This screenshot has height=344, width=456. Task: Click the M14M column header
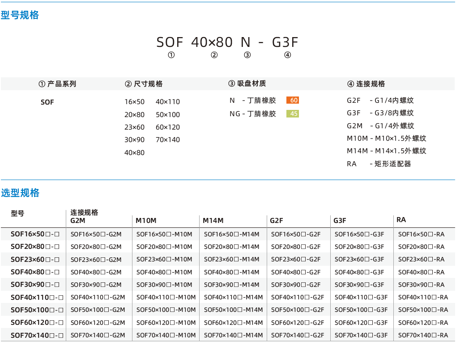point(213,221)
